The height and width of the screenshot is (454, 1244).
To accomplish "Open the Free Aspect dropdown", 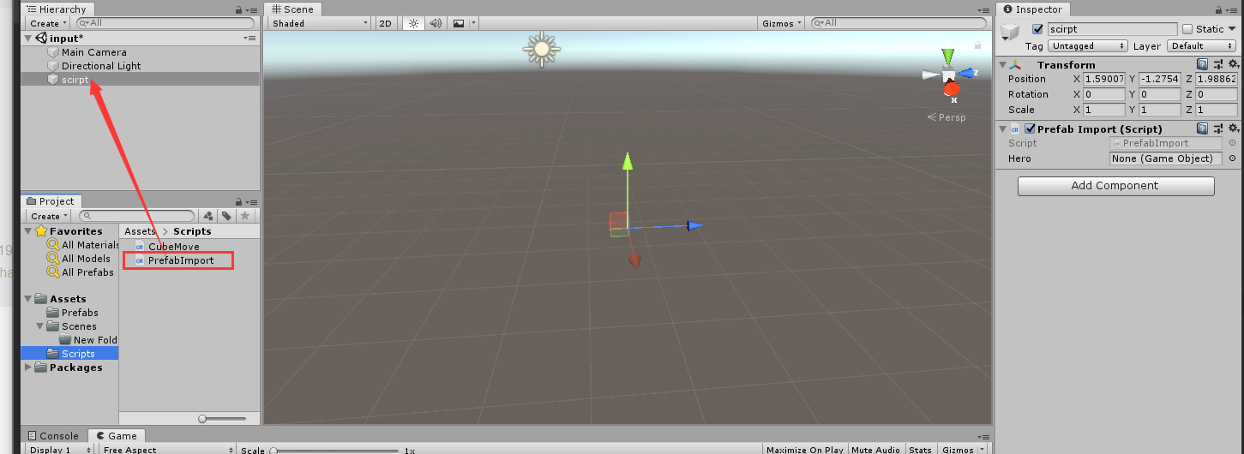I will (167, 450).
